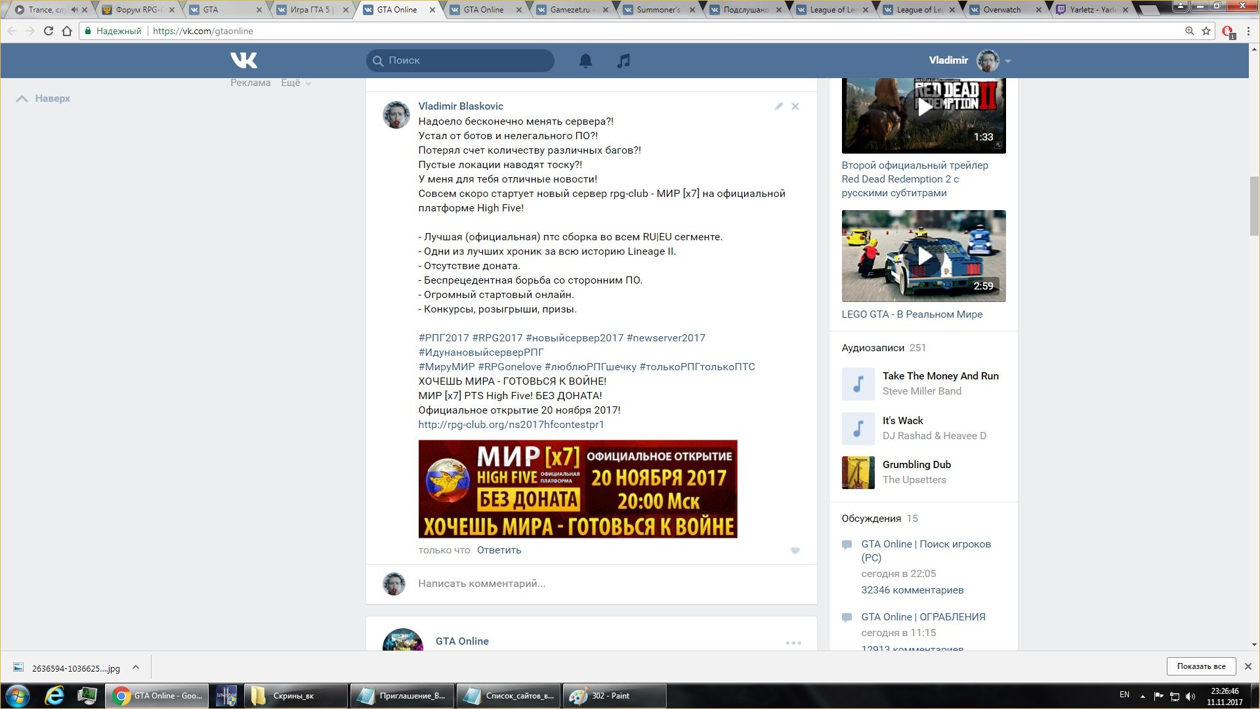1260x709 pixels.
Task: Switch to Overwatch browser tab
Action: [1004, 10]
